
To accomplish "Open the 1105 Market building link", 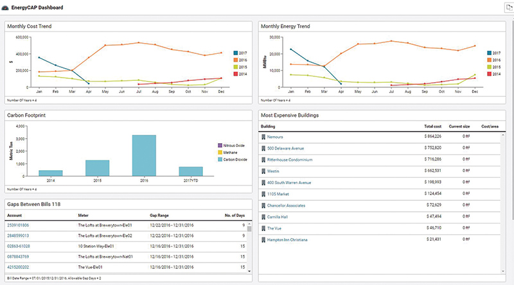I will tap(278, 194).
